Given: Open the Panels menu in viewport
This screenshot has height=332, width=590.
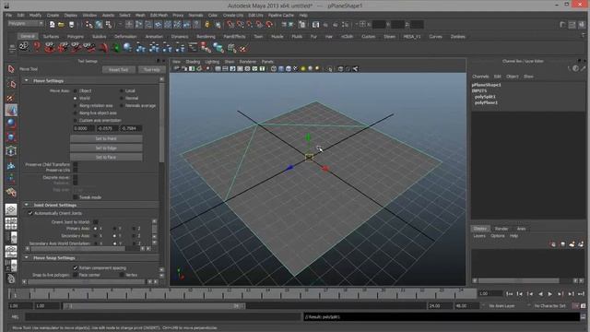Looking at the screenshot, I should click(x=267, y=62).
